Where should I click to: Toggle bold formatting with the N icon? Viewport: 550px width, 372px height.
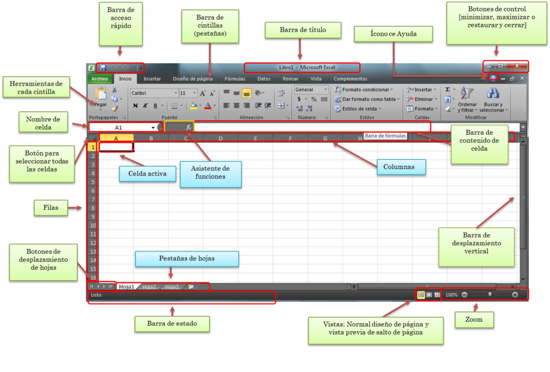135,105
